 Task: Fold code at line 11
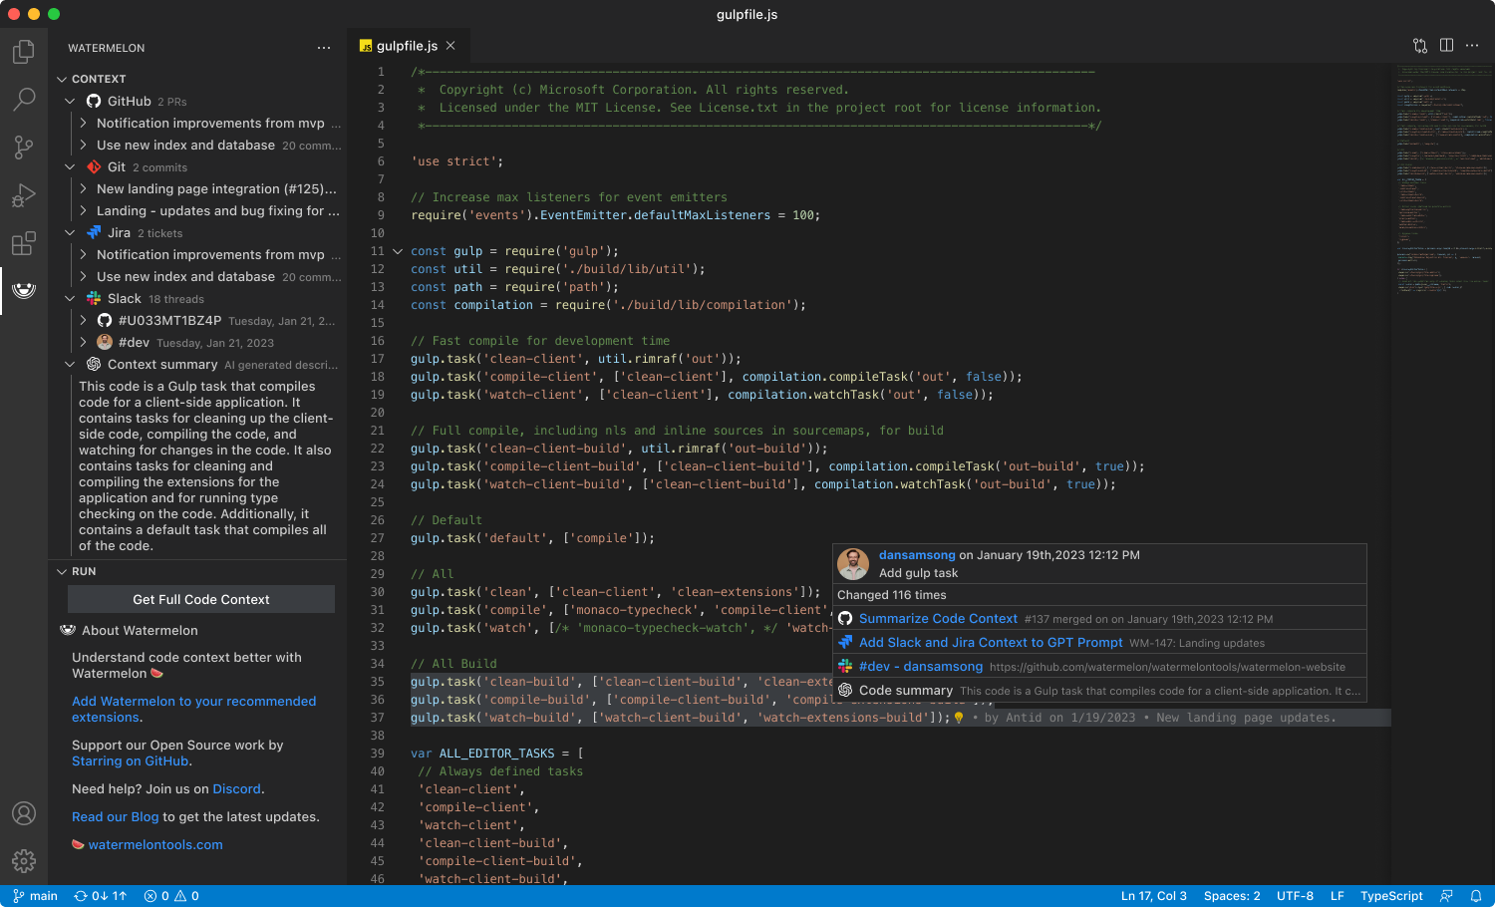pos(398,251)
